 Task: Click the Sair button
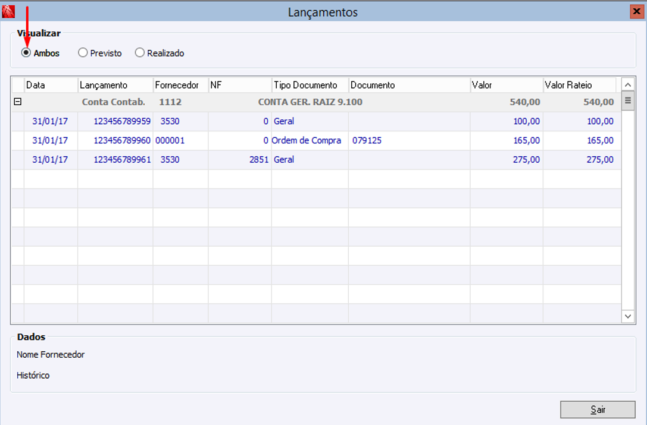598,410
